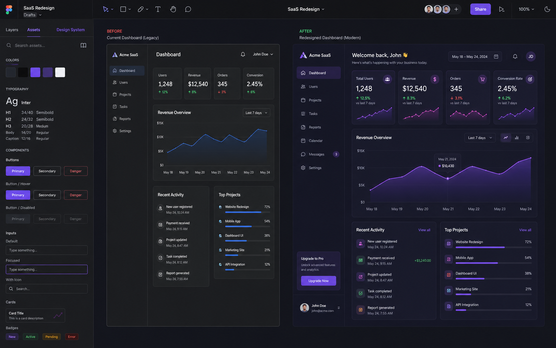Click the Primary button under Buttons
Image resolution: width=556 pixels, height=348 pixels.
tap(18, 171)
